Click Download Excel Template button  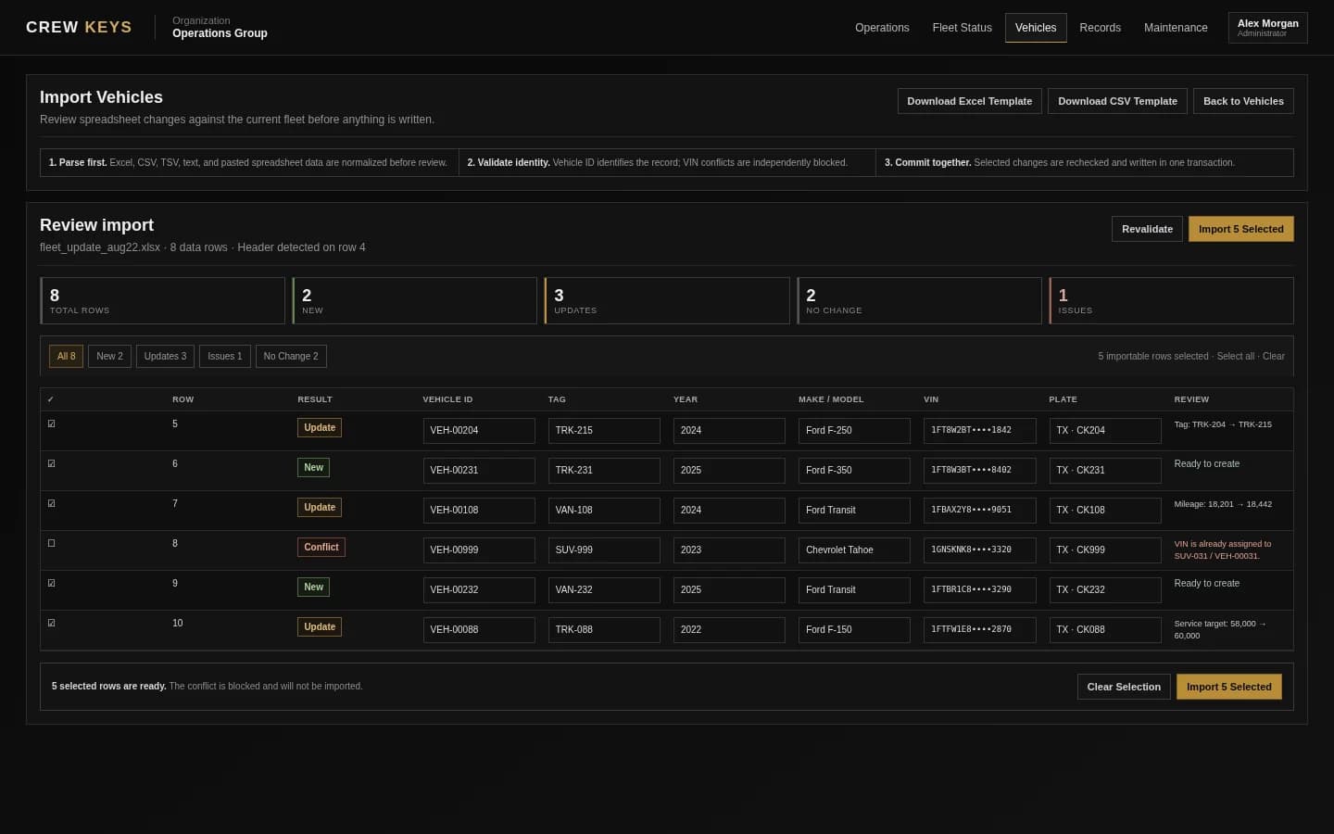[x=969, y=101]
